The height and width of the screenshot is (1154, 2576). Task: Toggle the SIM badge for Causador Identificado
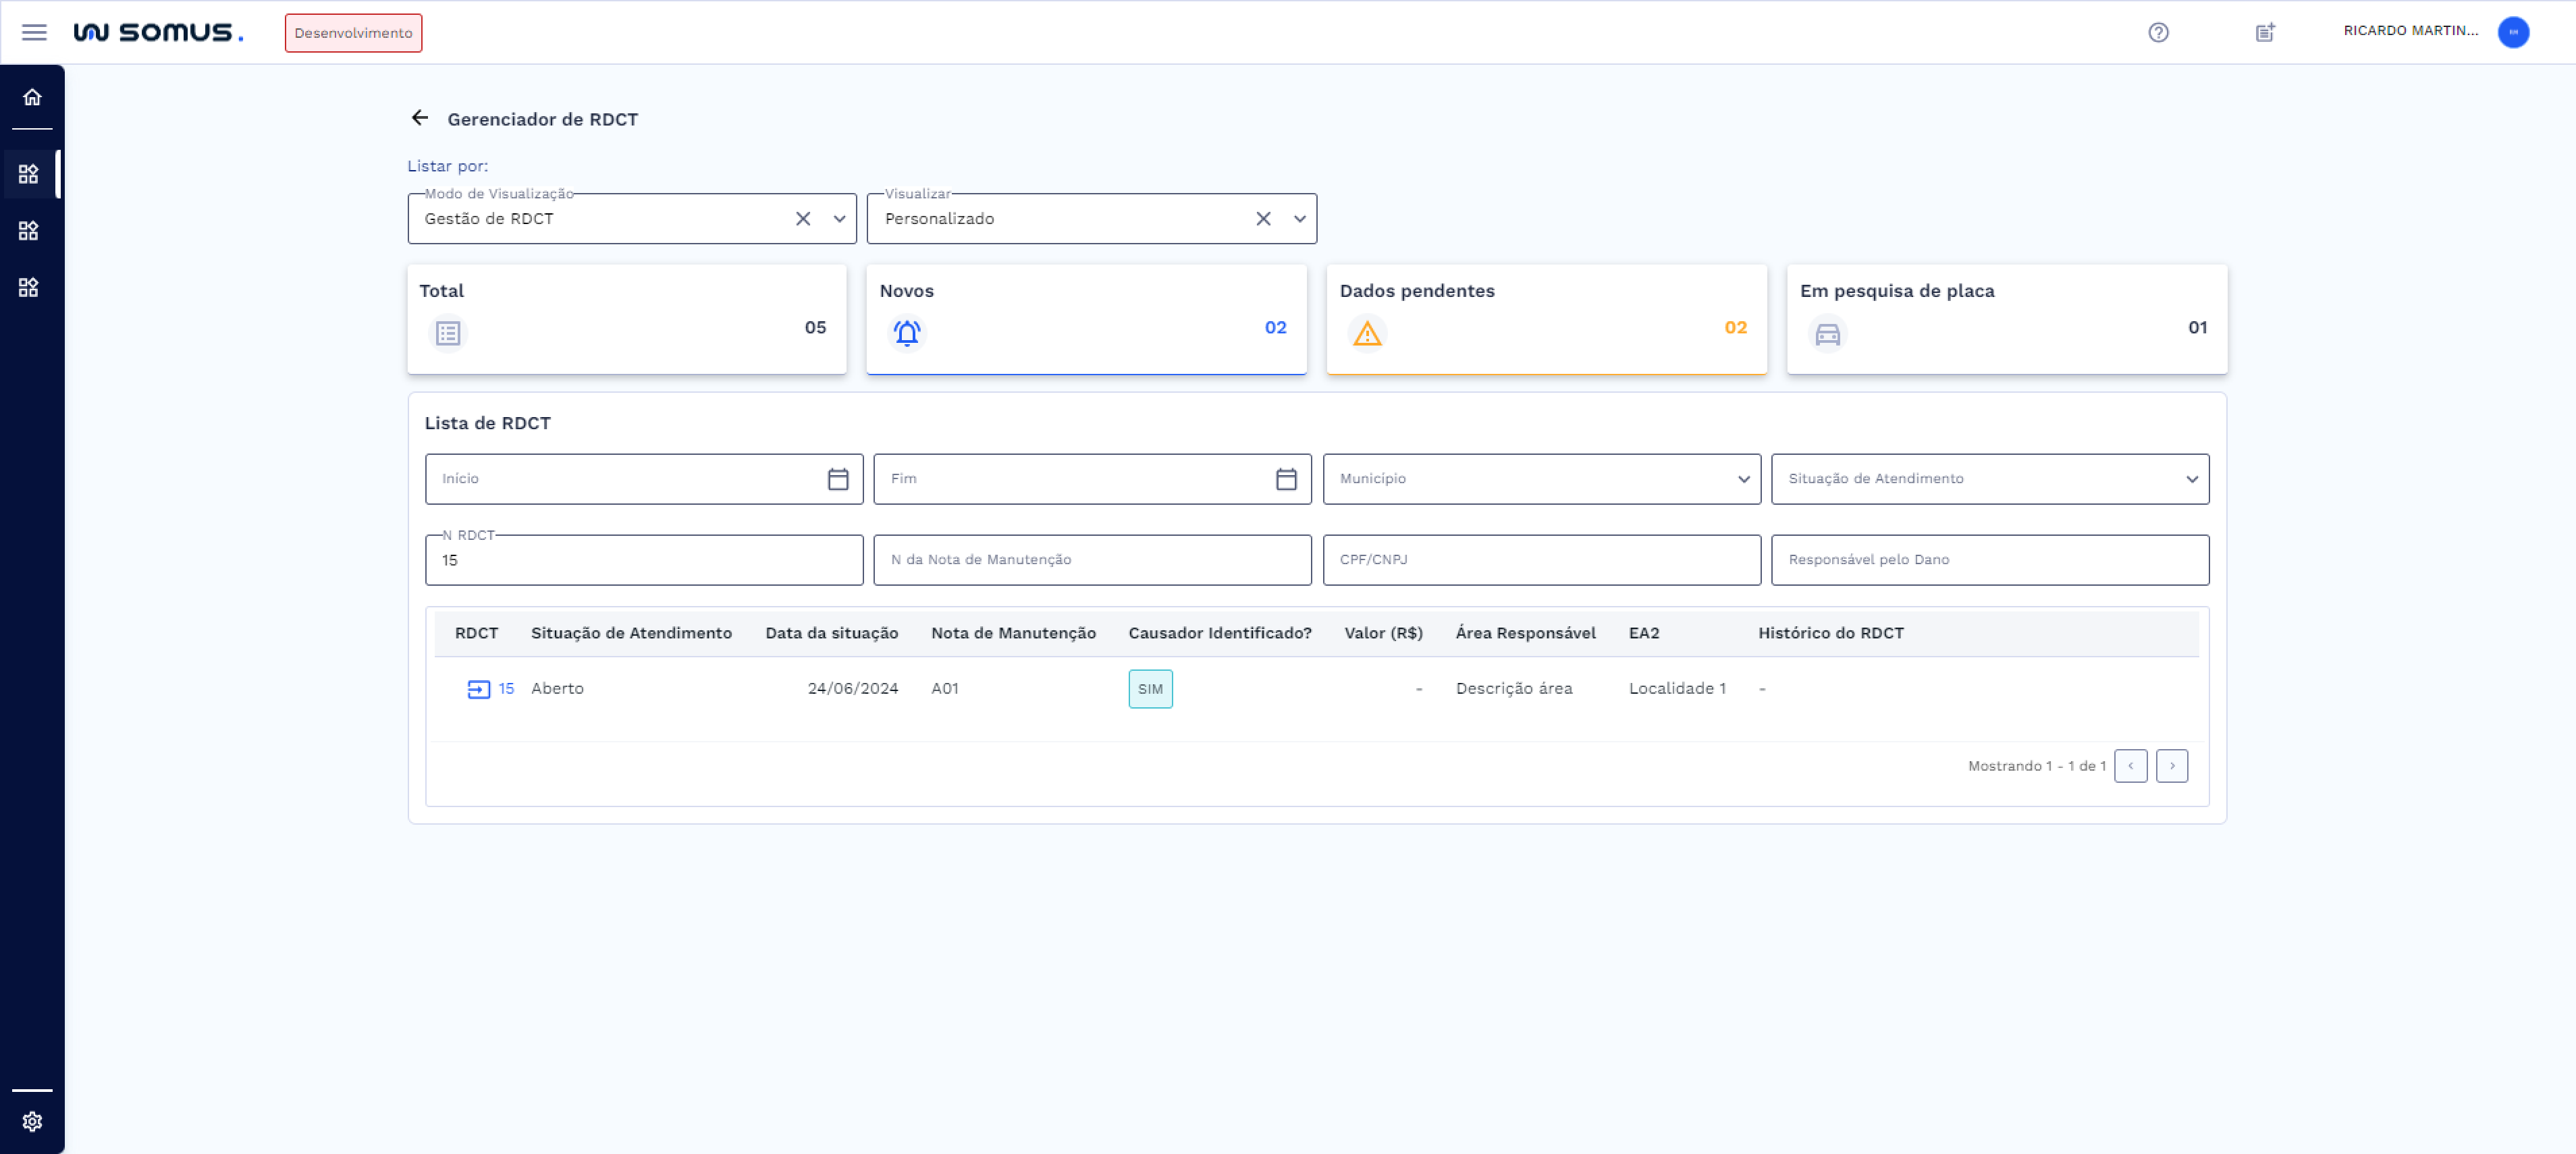point(1150,688)
